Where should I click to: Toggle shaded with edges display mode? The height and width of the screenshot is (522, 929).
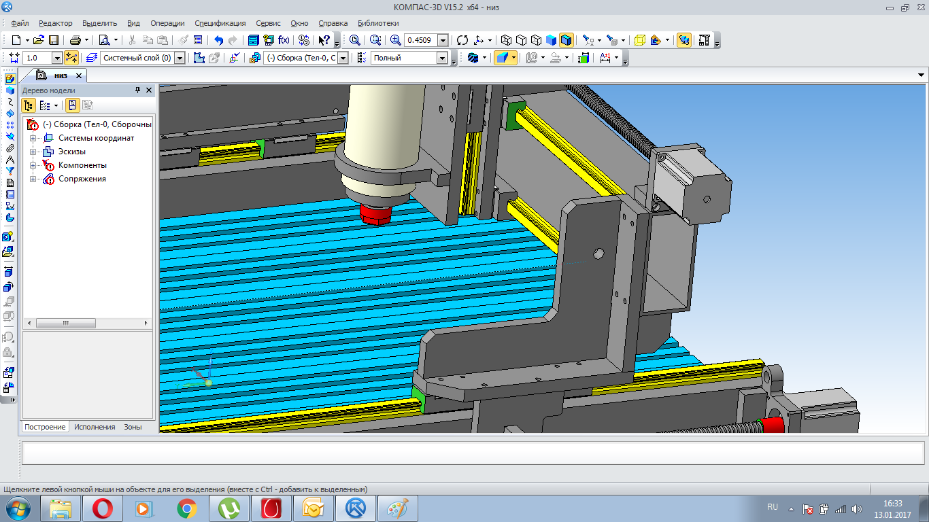567,40
